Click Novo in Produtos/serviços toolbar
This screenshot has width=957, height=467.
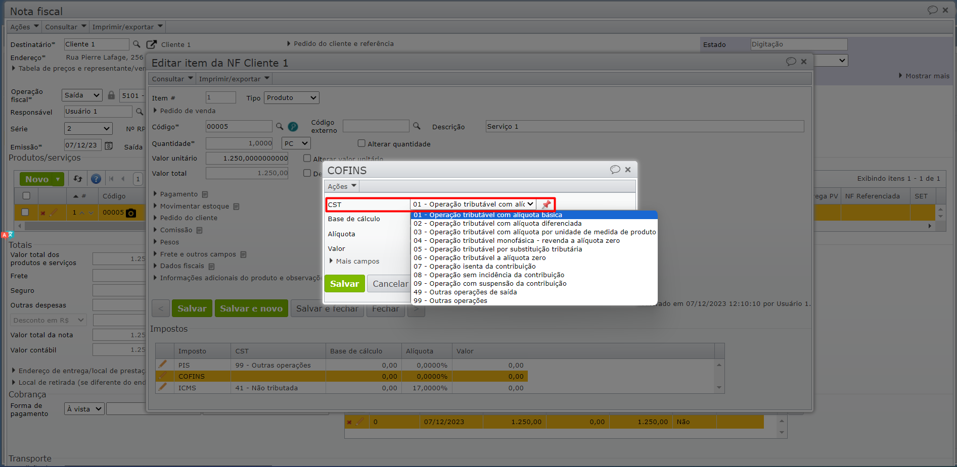(x=37, y=179)
